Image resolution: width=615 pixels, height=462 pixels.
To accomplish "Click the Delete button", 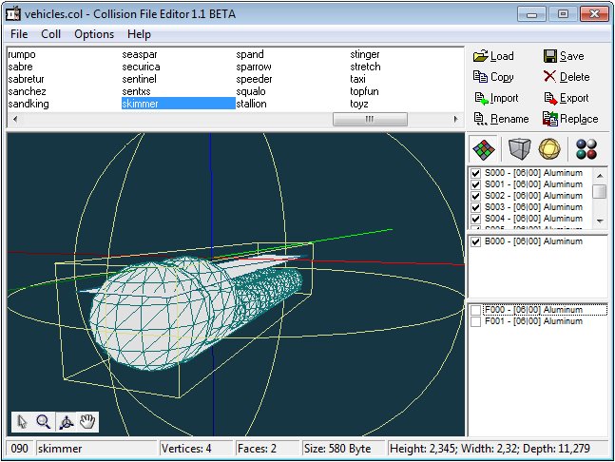I will coord(567,77).
